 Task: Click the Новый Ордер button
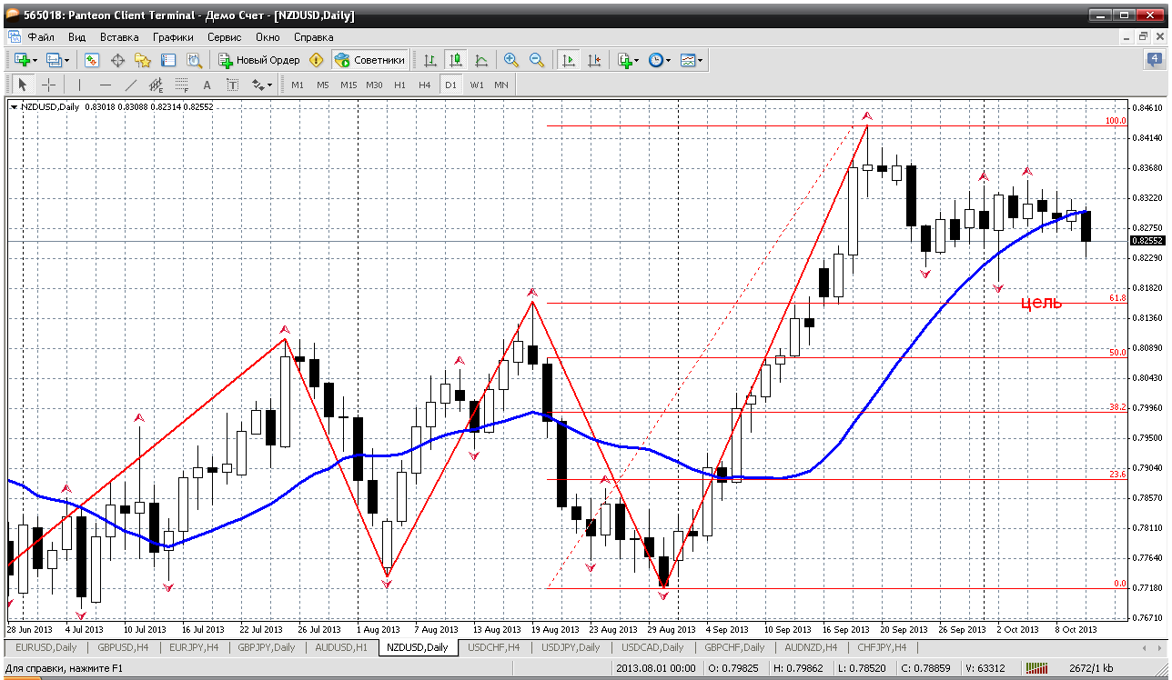coord(259,60)
